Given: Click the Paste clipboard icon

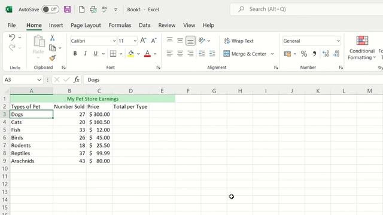Looking at the screenshot, I should [39, 41].
